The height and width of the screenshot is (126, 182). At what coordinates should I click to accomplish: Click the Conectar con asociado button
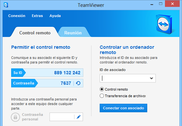(123, 108)
